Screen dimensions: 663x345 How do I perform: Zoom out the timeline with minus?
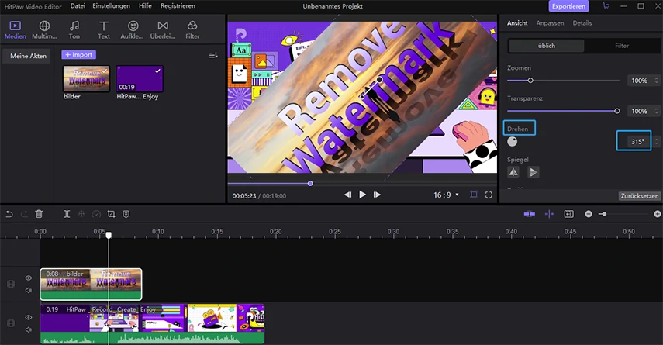point(589,214)
